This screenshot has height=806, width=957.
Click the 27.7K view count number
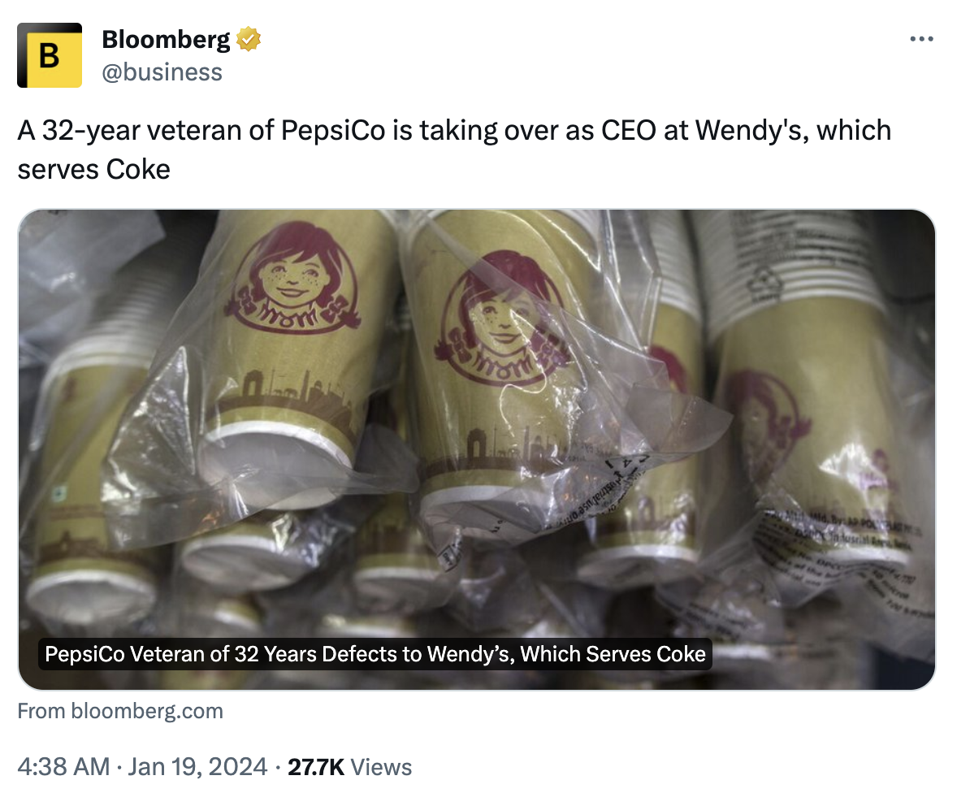tap(316, 766)
